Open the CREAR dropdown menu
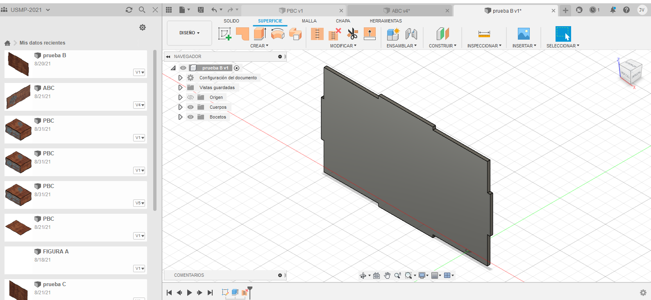651x300 pixels. click(259, 46)
